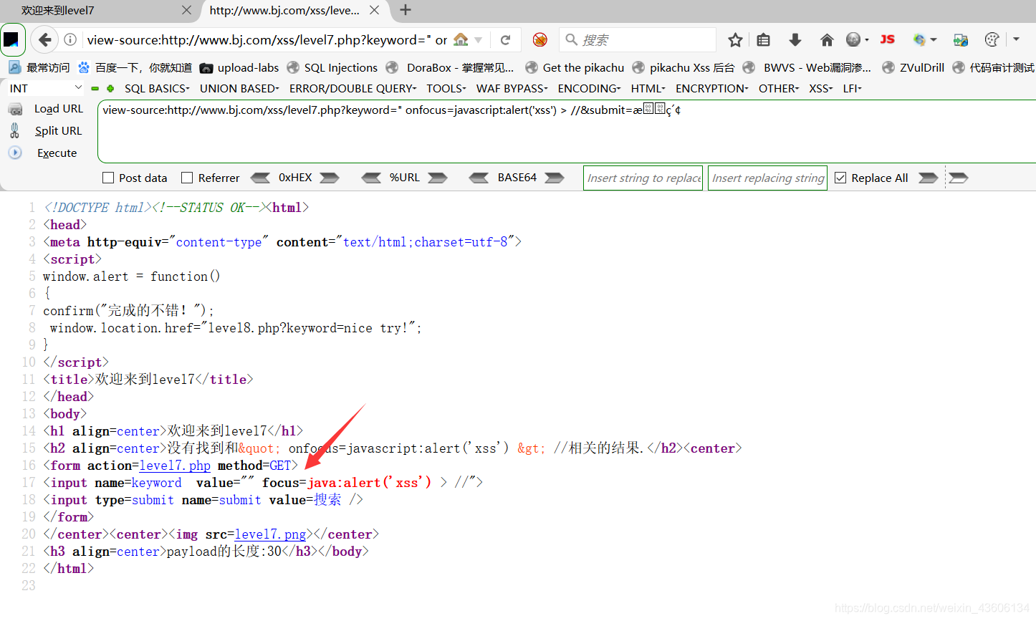This screenshot has height=621, width=1036.
Task: Open the upload-labs bookmark
Action: (239, 67)
